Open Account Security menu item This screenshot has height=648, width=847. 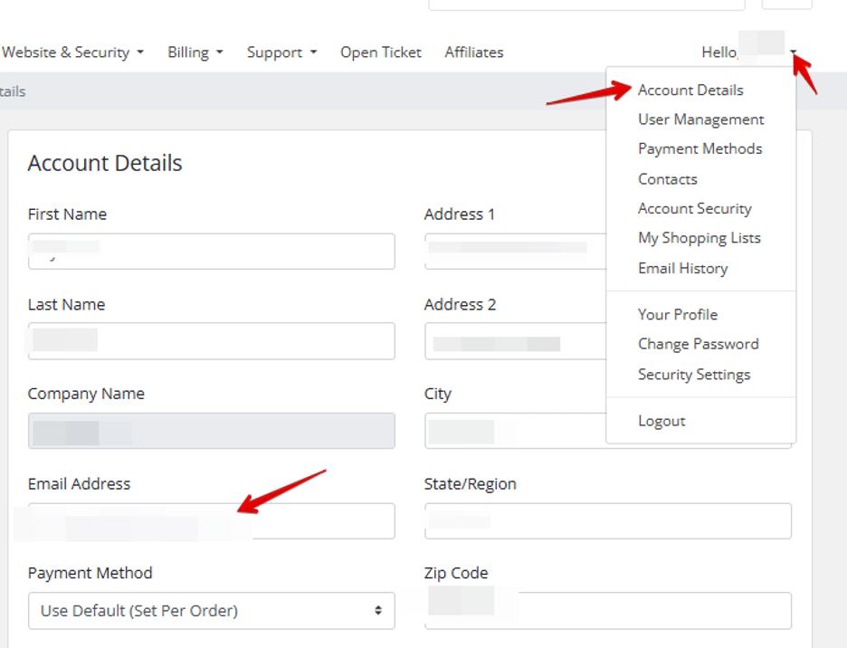pos(694,208)
